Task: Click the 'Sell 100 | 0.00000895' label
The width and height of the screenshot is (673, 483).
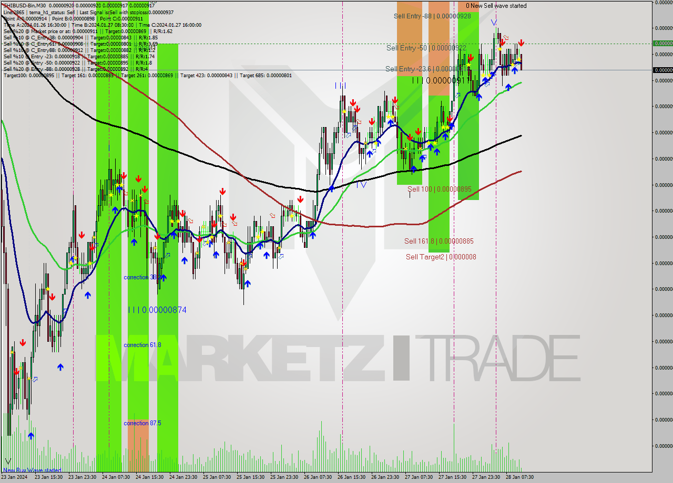Action: (x=439, y=189)
